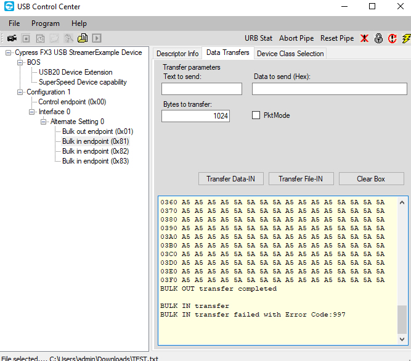Click the USB Control Center app icon
411x361 pixels.
point(9,6)
